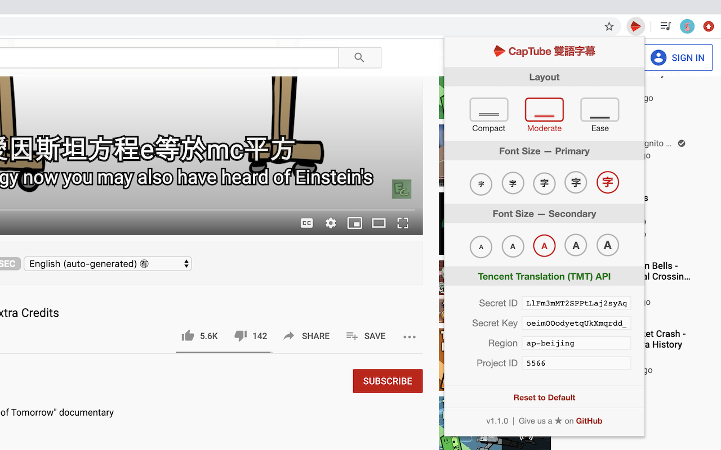This screenshot has height=450, width=721.
Task: Click the Tencent Translation (TMT) API heading
Action: [544, 276]
